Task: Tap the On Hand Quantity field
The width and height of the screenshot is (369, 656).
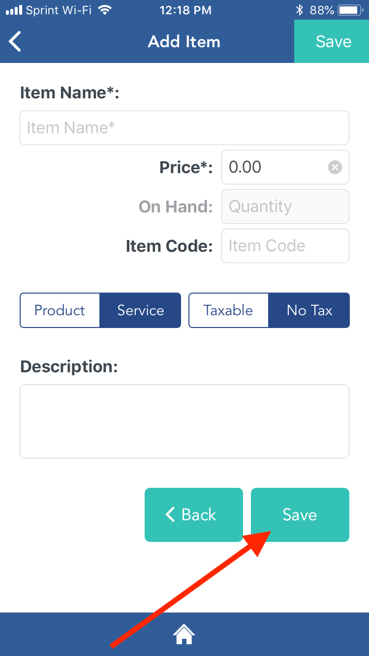Action: tap(285, 207)
